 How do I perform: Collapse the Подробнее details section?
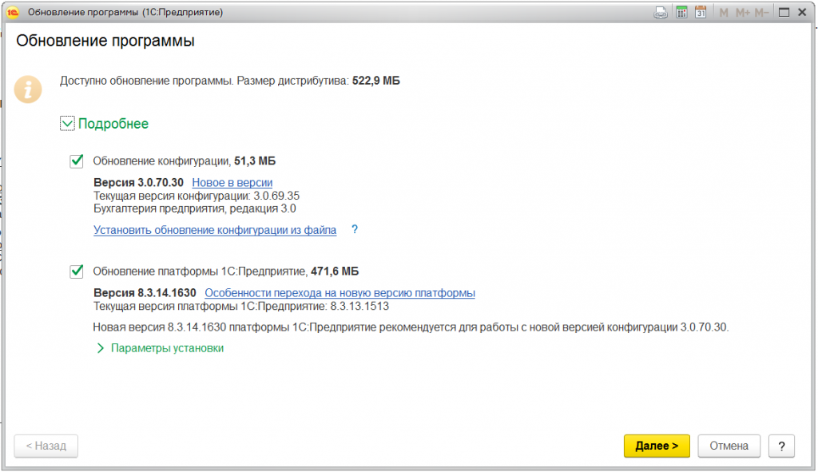coord(67,124)
